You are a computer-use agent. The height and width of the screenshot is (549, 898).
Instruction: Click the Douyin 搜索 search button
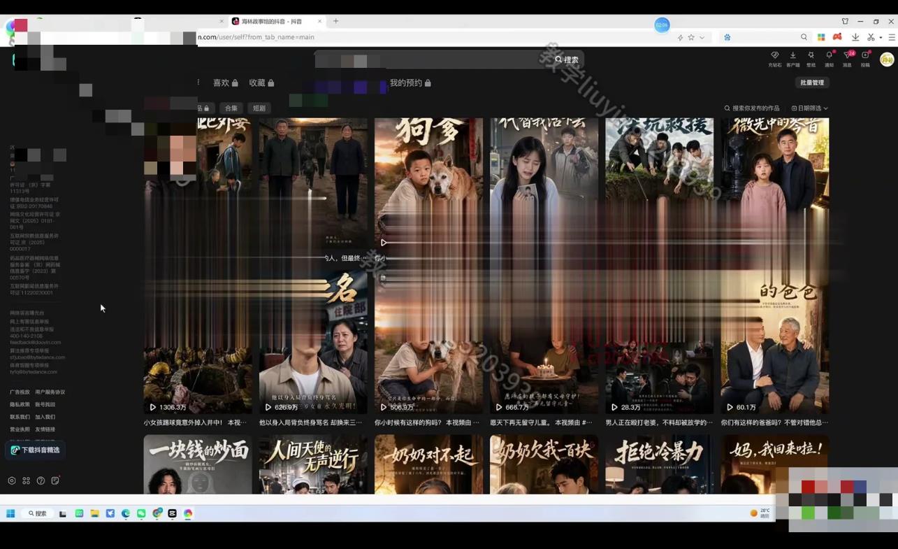[x=567, y=60]
